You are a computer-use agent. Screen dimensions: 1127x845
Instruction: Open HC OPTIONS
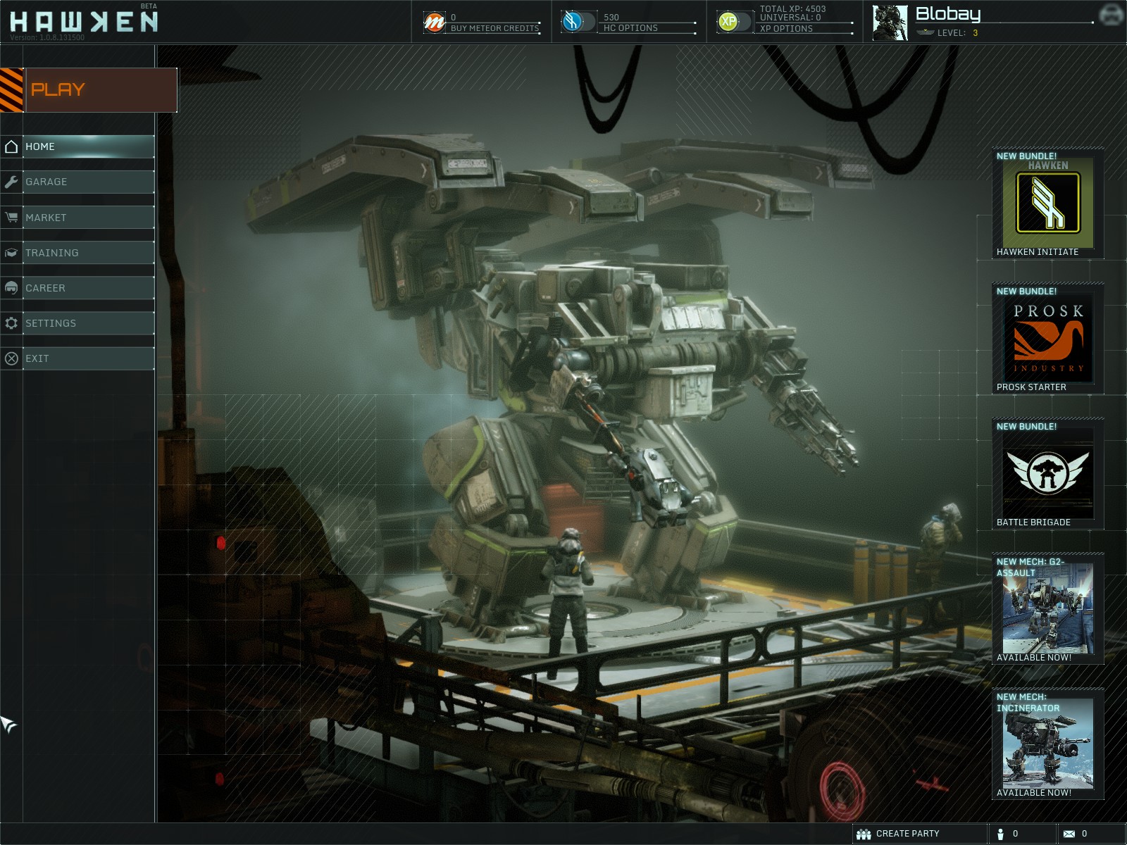[x=630, y=28]
